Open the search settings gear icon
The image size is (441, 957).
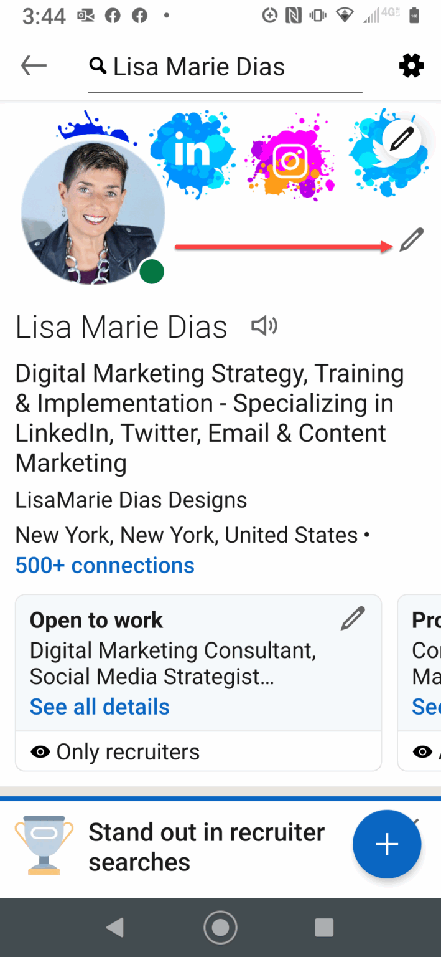(411, 65)
